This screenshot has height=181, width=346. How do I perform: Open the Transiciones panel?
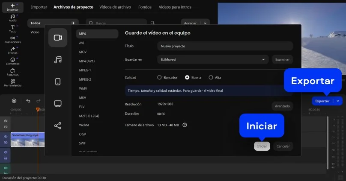(13, 40)
